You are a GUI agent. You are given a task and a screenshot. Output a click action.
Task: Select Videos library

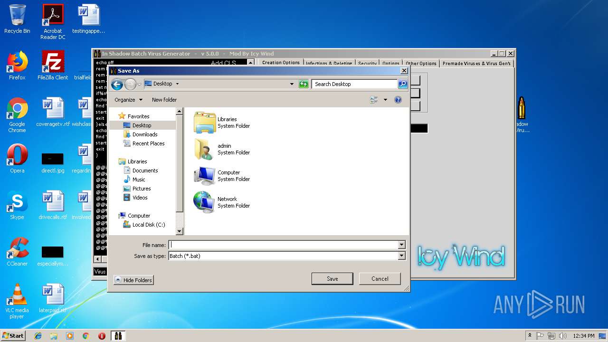pyautogui.click(x=140, y=198)
